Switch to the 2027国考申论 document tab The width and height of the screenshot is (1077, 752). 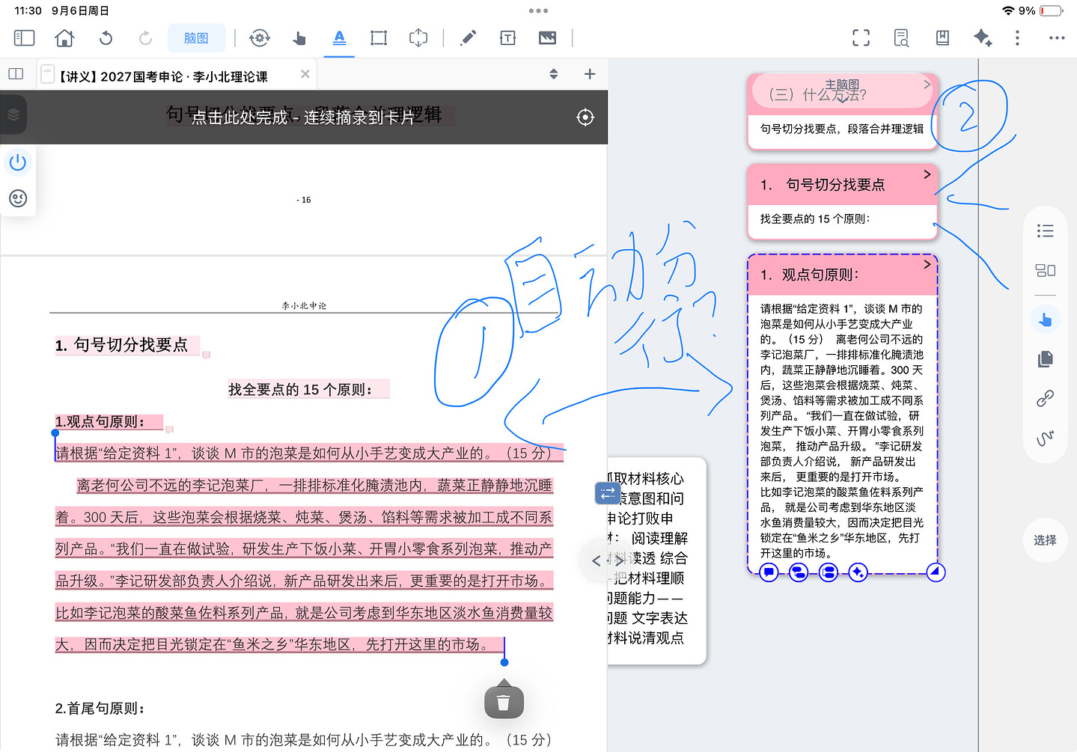coord(162,76)
